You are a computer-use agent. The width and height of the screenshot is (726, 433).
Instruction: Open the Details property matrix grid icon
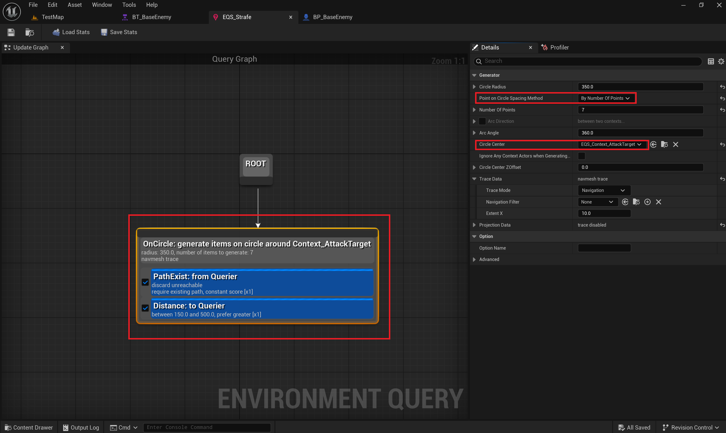(711, 61)
